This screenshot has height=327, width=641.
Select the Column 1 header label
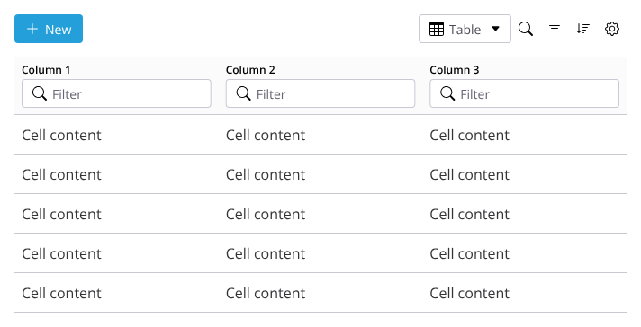coord(46,70)
